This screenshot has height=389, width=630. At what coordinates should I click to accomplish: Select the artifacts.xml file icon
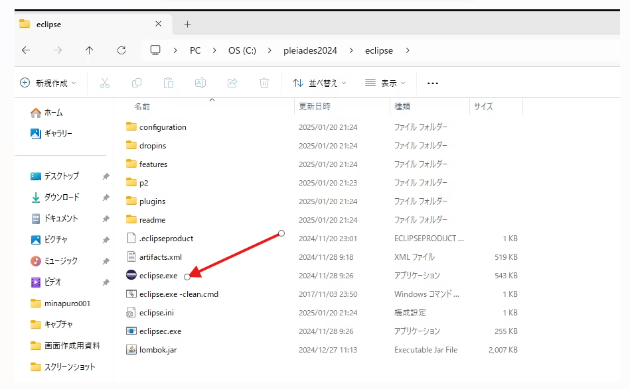[x=131, y=256]
